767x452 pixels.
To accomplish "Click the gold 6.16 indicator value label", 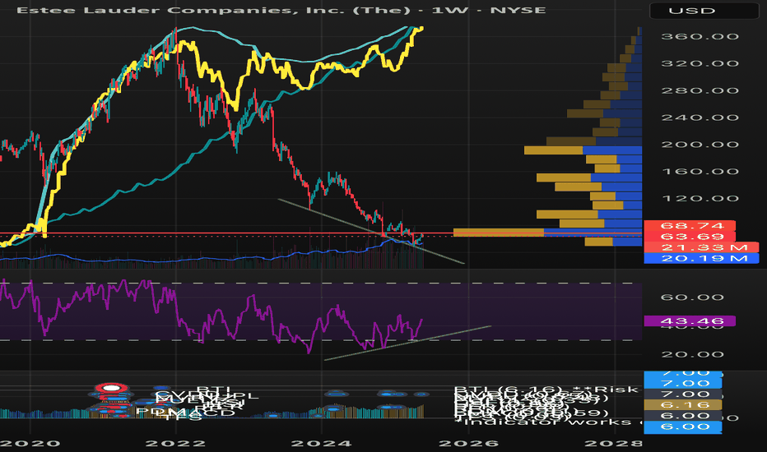I will click(683, 404).
